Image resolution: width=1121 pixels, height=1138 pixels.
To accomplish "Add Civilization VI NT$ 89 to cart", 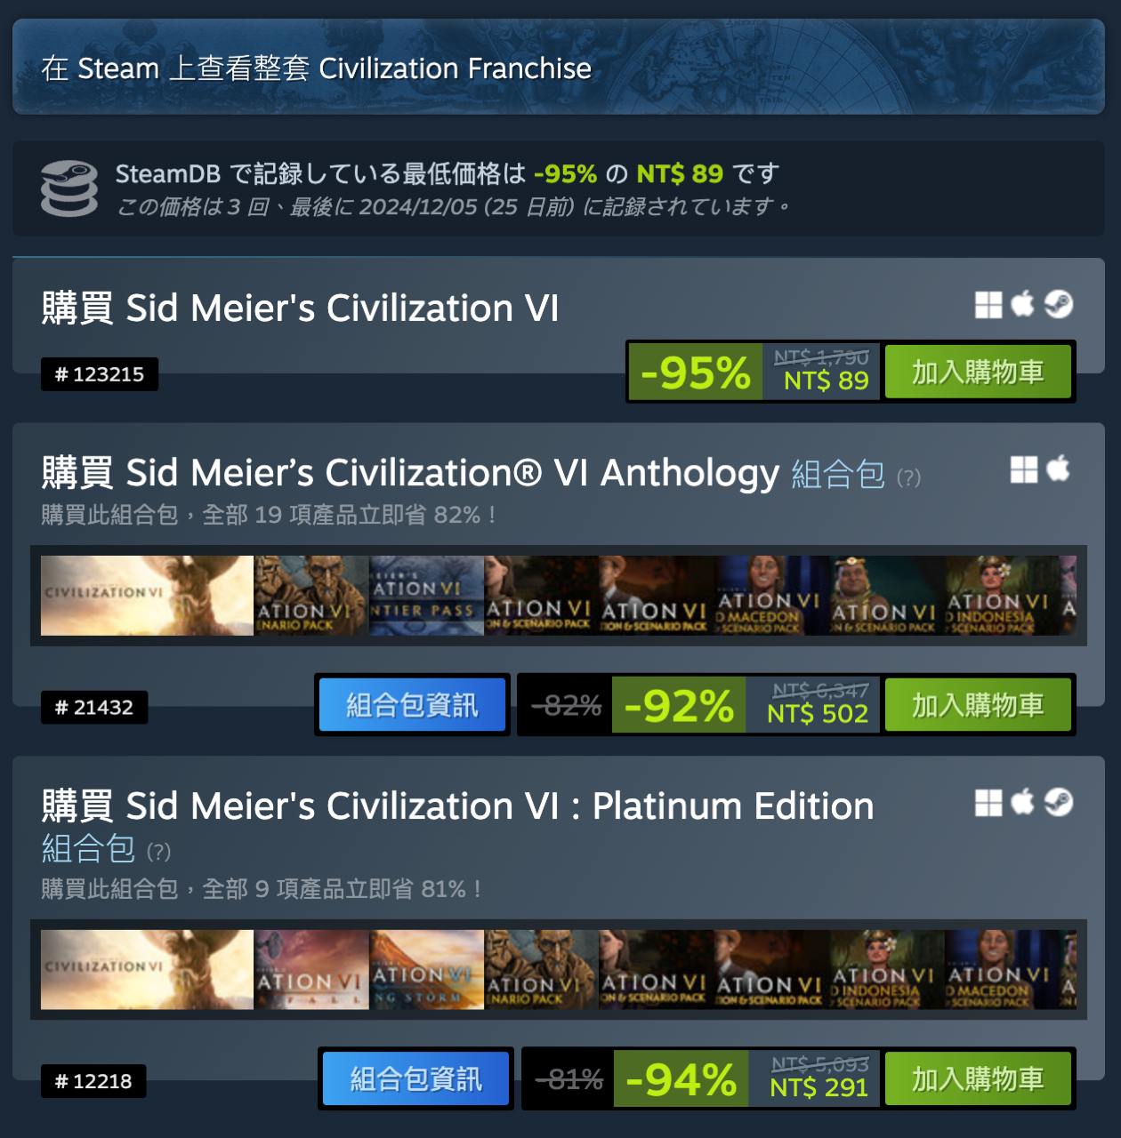I will click(x=978, y=372).
